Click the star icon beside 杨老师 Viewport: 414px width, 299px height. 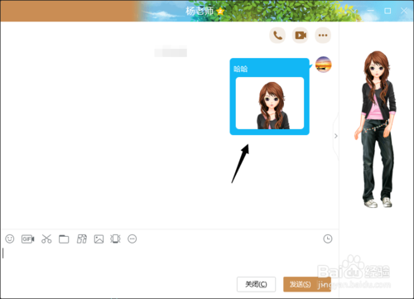click(220, 12)
